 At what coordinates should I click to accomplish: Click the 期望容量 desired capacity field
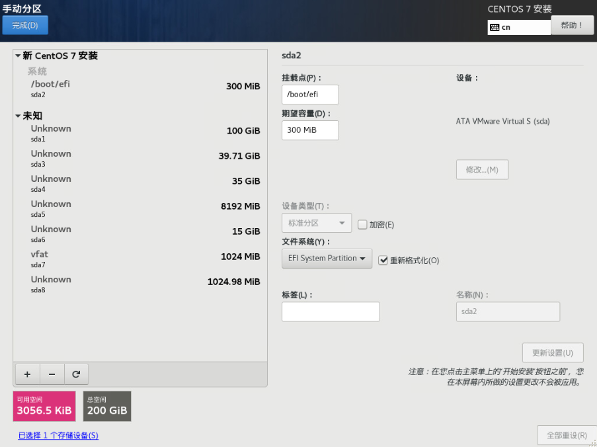pyautogui.click(x=310, y=130)
